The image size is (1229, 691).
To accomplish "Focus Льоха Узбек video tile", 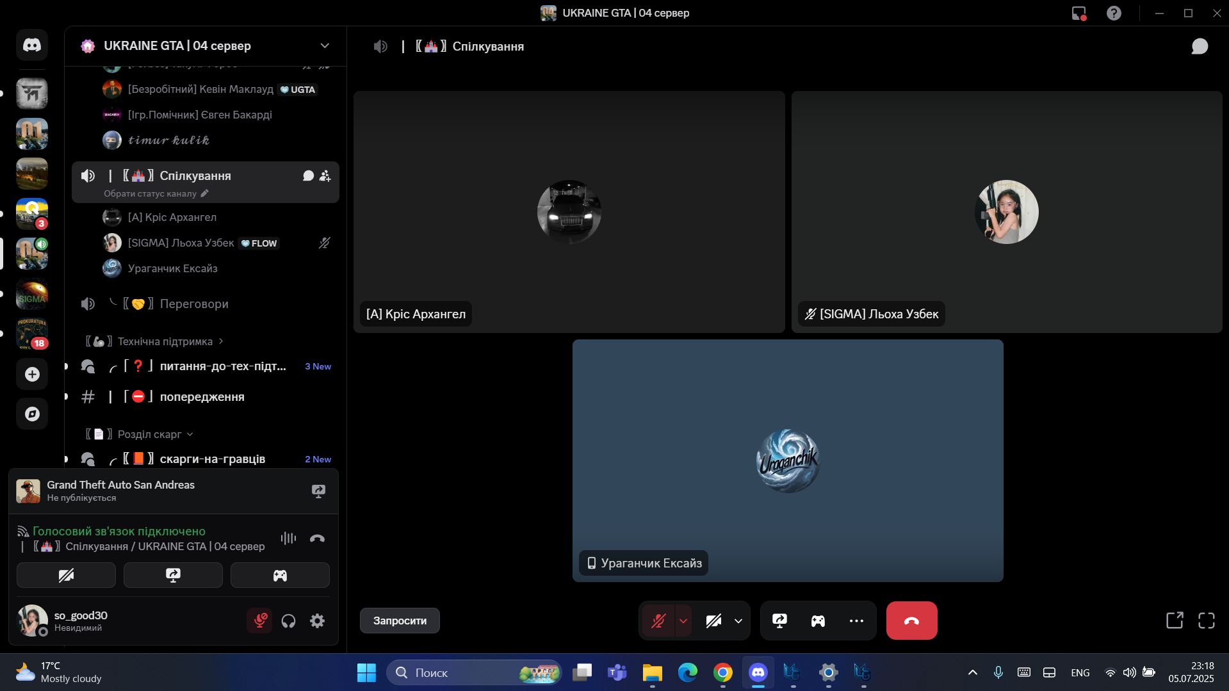I will tap(1007, 211).
